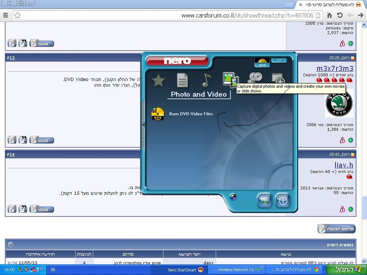
Task: Switch to Chrome taskbar item
Action: coord(293,270)
